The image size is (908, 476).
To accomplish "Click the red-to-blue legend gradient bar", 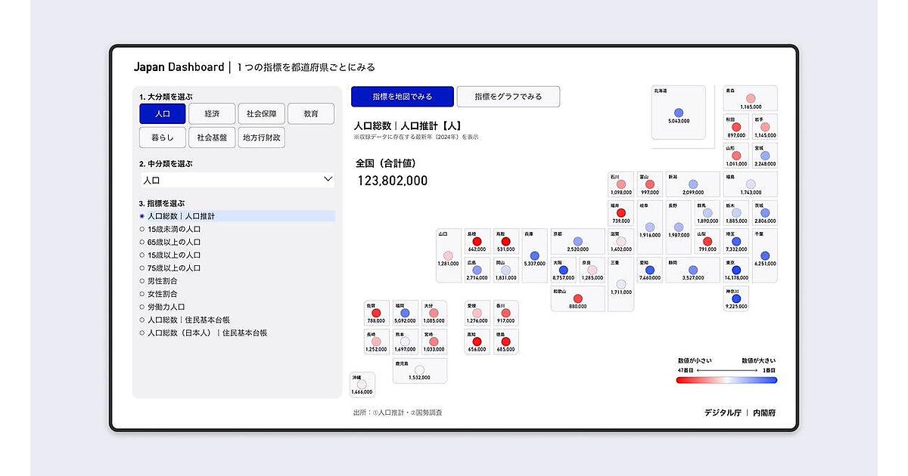I will 726,380.
